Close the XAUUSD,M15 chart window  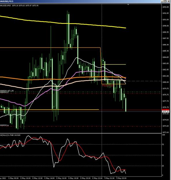168,1
